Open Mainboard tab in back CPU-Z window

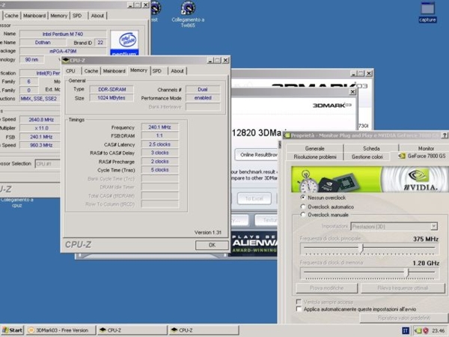coord(34,16)
